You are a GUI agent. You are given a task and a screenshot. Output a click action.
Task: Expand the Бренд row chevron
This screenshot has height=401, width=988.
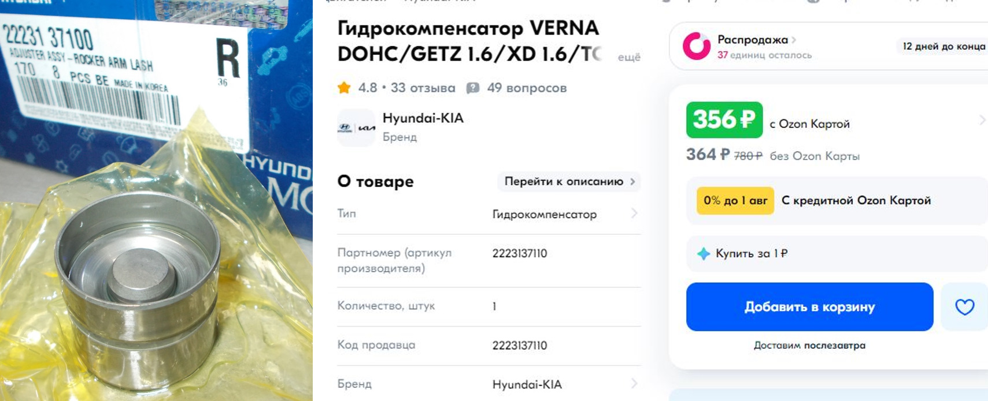coord(634,384)
